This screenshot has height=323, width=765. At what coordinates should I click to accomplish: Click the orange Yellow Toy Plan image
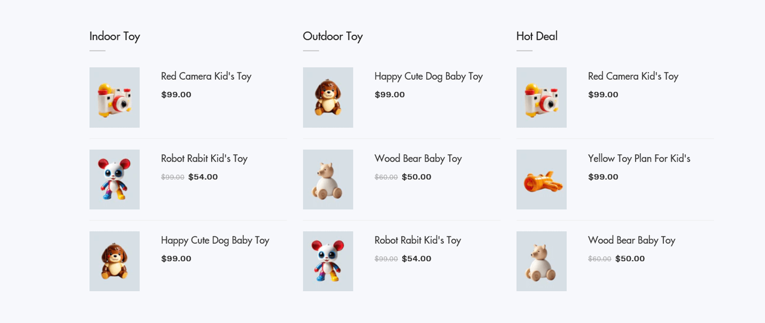[x=541, y=179]
